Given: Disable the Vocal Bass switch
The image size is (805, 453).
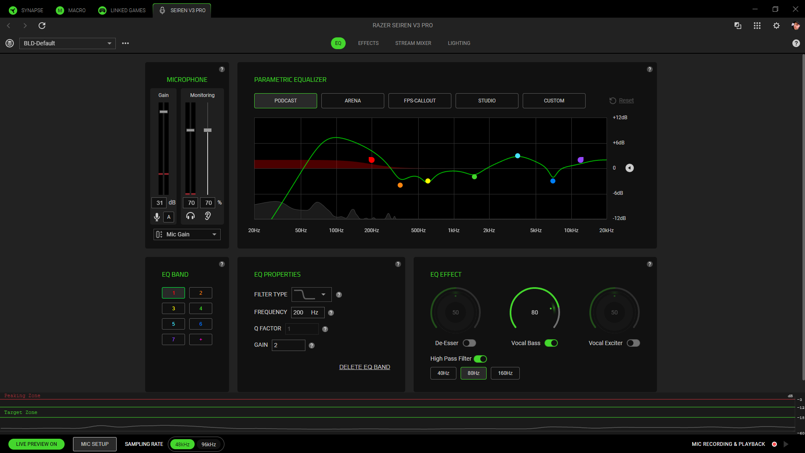Looking at the screenshot, I should tap(551, 343).
